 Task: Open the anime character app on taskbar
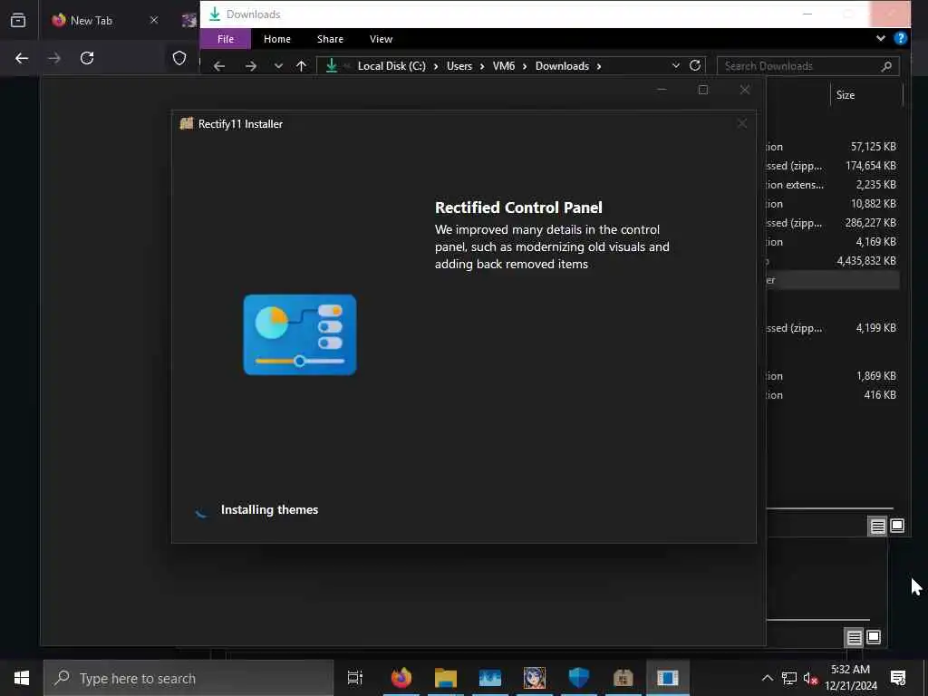(535, 678)
